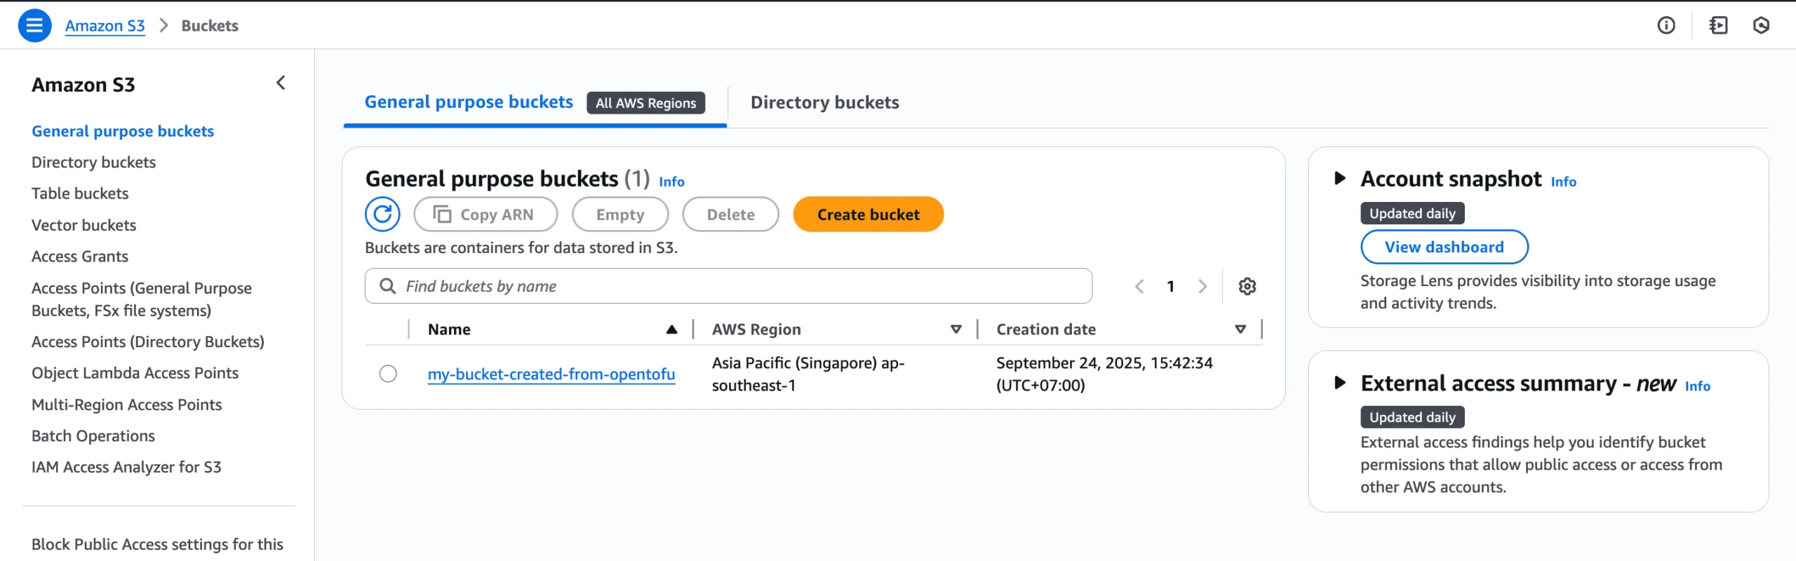Open the hamburger navigation menu icon

(x=34, y=26)
